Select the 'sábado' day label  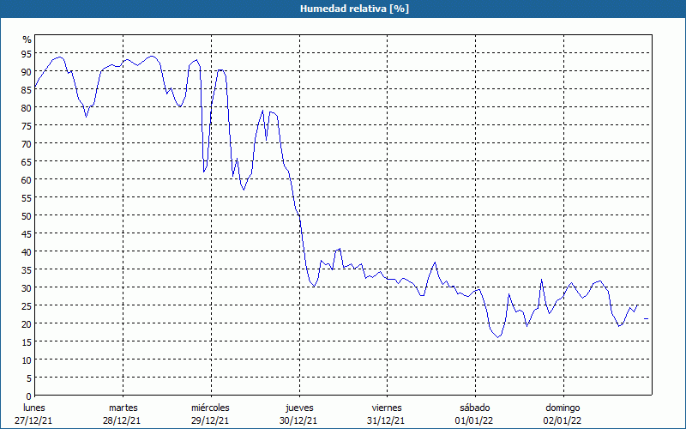click(475, 408)
